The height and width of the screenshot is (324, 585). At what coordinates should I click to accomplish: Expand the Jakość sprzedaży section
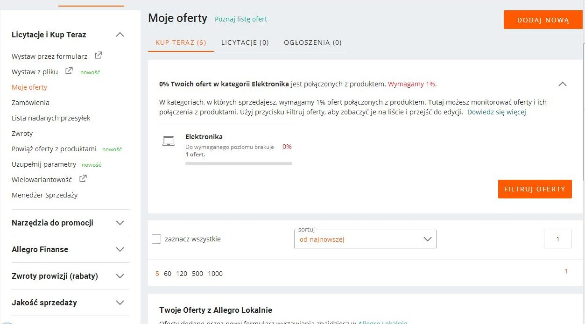(120, 303)
